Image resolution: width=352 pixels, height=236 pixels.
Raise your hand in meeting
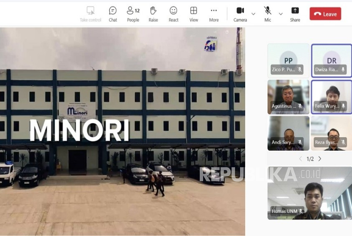coord(153,14)
